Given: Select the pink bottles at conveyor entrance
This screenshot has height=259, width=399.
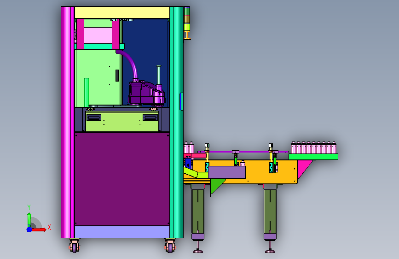Looking at the screenshot, I should [189, 147].
